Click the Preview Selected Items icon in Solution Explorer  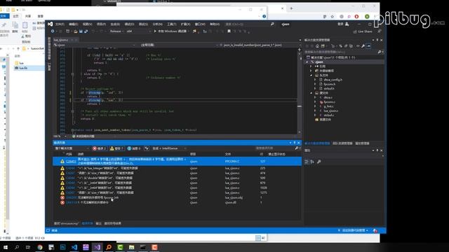pyautogui.click(x=368, y=46)
